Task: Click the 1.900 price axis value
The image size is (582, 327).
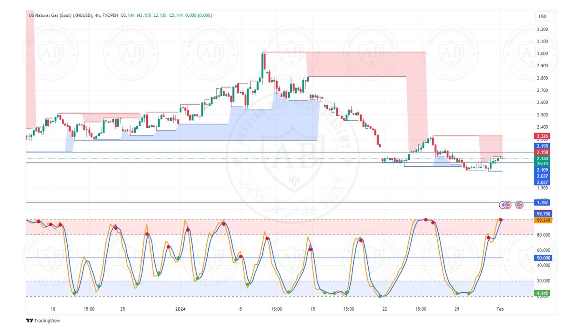Action: [542, 188]
